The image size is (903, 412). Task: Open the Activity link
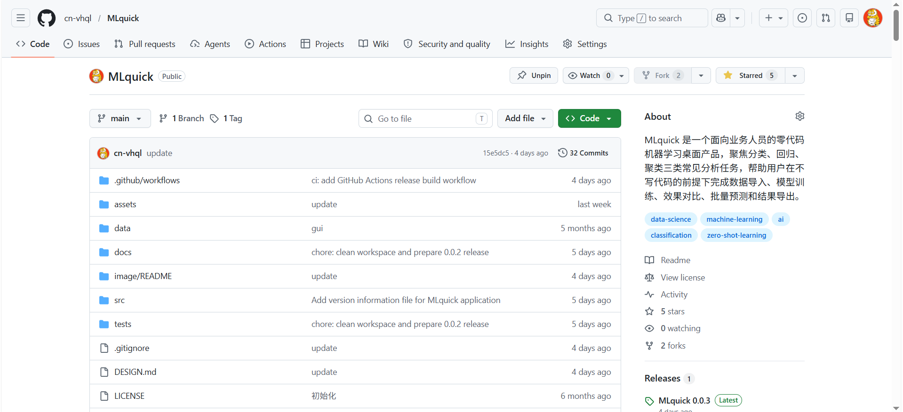[666, 295]
